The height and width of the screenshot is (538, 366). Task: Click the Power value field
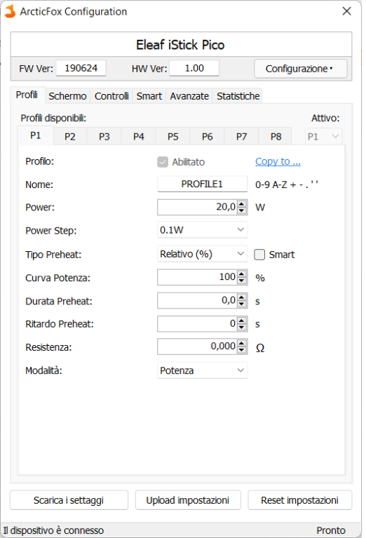coord(197,207)
